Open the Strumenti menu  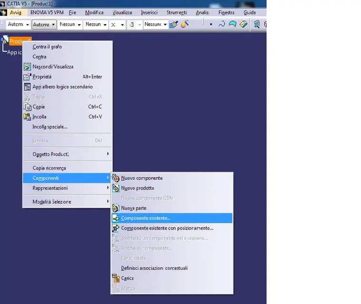[x=176, y=12]
